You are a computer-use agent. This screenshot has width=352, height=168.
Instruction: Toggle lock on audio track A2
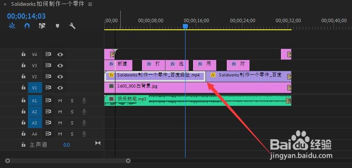[x=24, y=111]
